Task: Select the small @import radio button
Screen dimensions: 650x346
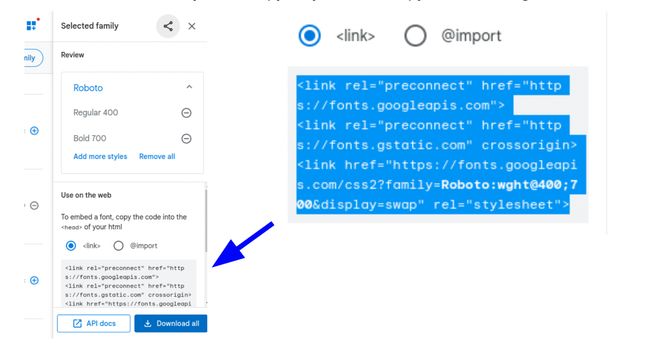Action: [118, 246]
